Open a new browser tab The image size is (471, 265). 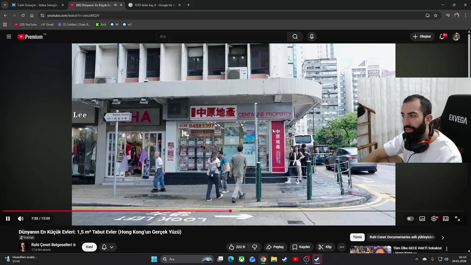188,5
